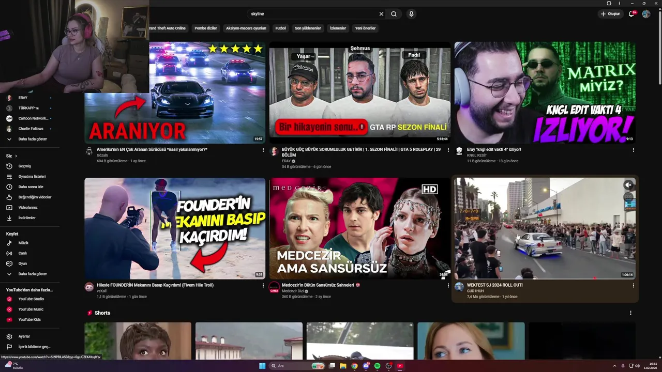Open options menu for Hileyle FOUNDERİN Mekanını video
This screenshot has width=662, height=372.
coord(263,286)
